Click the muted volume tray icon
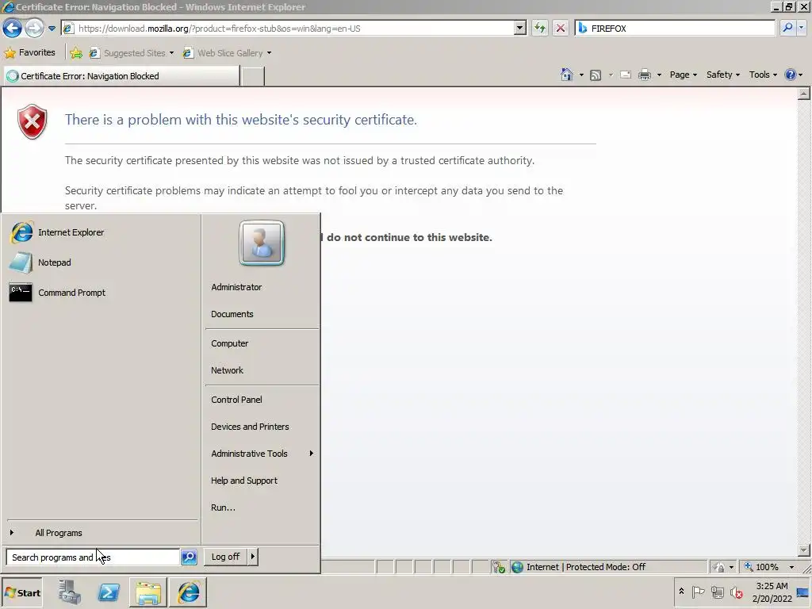 click(737, 592)
